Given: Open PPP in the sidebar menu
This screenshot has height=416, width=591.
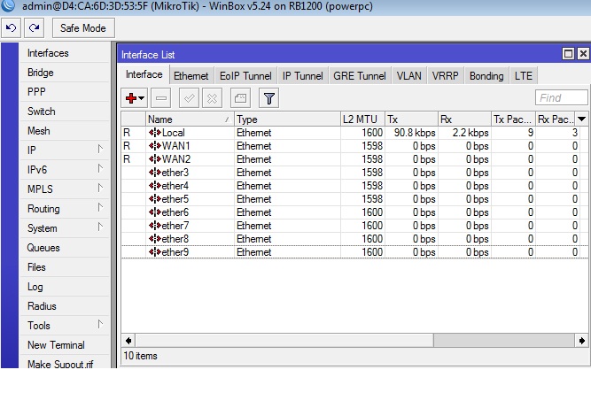Looking at the screenshot, I should click(64, 92).
